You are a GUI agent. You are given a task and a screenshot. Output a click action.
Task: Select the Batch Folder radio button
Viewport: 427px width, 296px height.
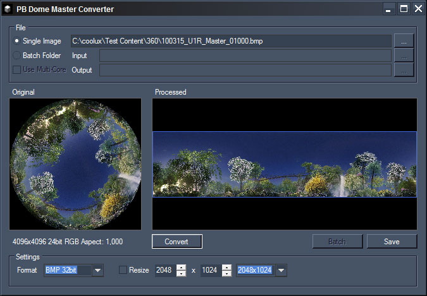pyautogui.click(x=16, y=56)
